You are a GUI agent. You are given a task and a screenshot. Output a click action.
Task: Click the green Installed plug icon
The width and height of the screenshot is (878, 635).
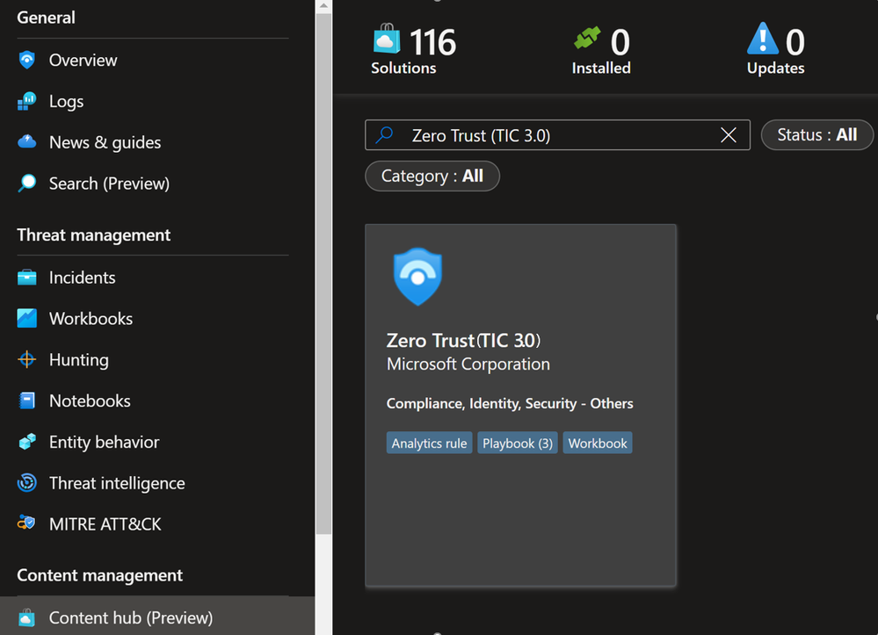[587, 38]
